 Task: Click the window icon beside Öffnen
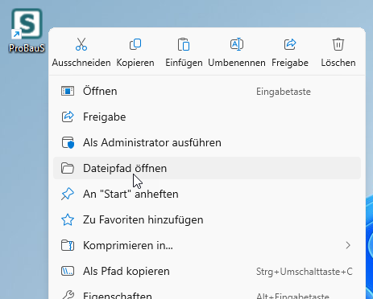tap(68, 92)
